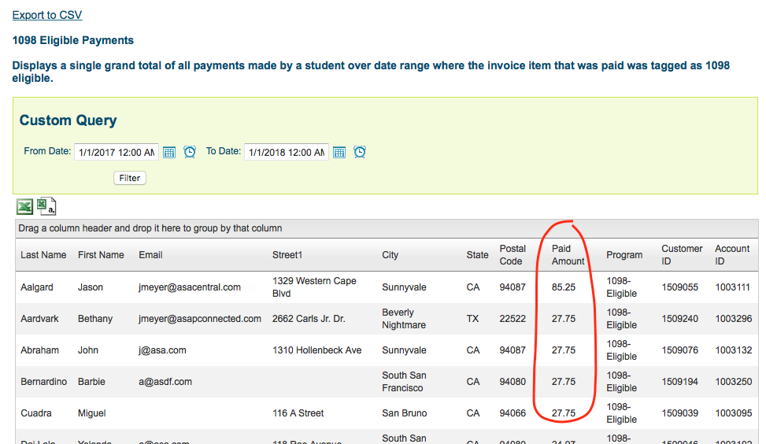Select the Aalgard Jason row's 85.25 amount
Screen dimensions: 766x444
tap(563, 287)
